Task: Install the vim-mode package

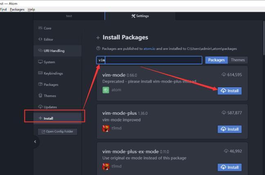Action: tap(229, 91)
